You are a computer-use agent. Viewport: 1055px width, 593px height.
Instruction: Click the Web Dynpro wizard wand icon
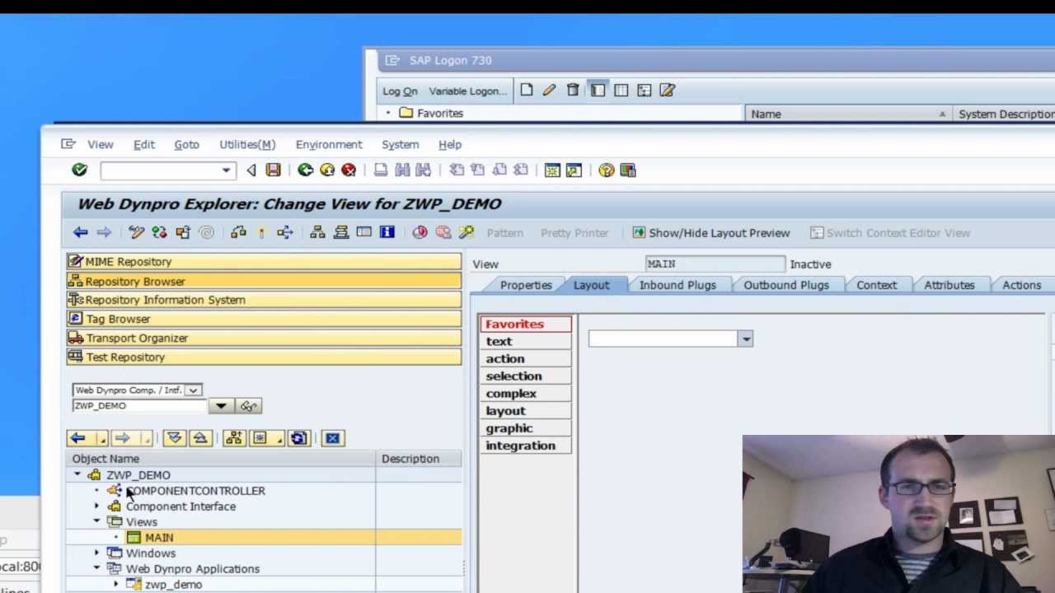(x=467, y=232)
